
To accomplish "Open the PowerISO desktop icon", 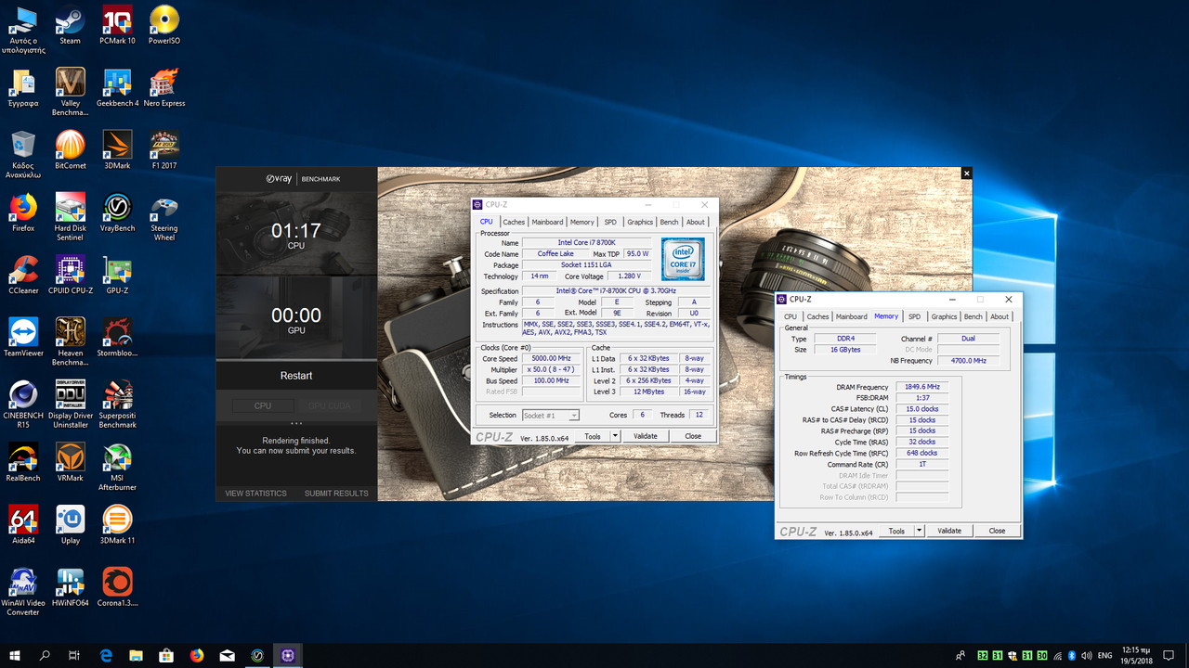I will pyautogui.click(x=164, y=25).
